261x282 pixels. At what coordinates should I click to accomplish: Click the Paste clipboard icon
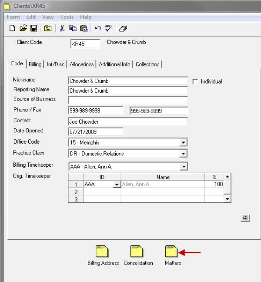click(x=84, y=28)
